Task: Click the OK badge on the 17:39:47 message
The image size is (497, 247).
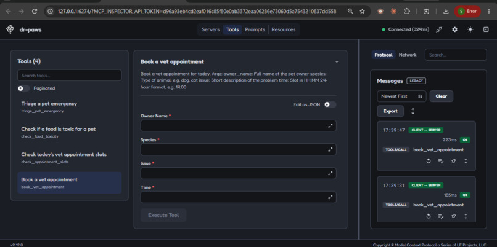Action: pyautogui.click(x=465, y=140)
